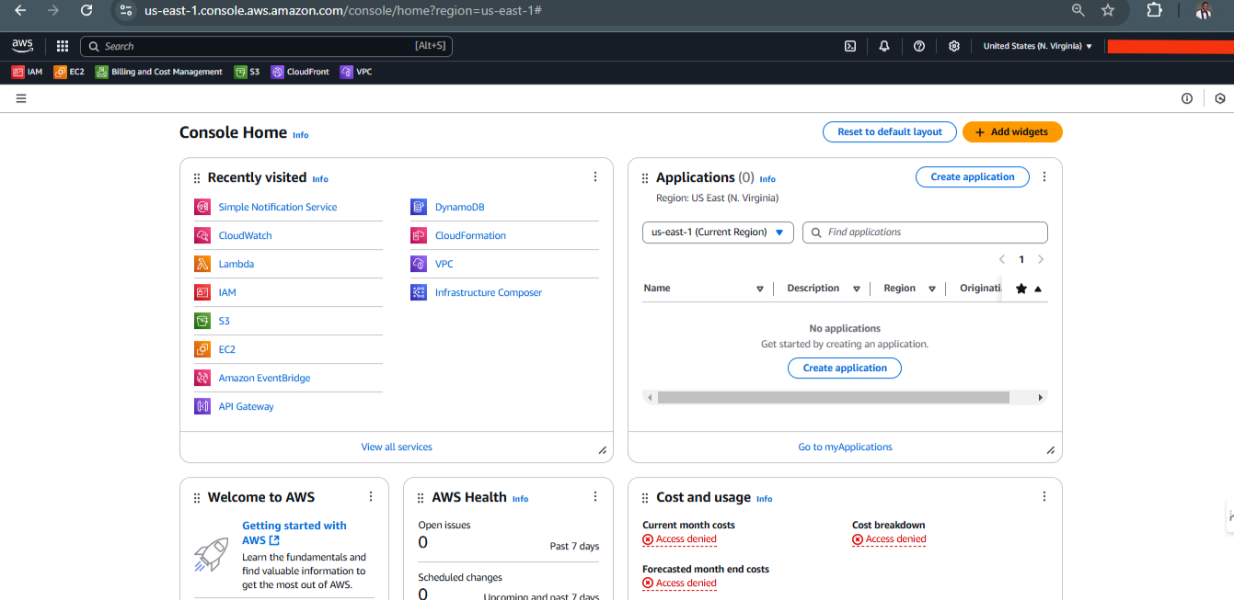The width and height of the screenshot is (1234, 600).
Task: Click the AWS logo
Action: (x=22, y=45)
